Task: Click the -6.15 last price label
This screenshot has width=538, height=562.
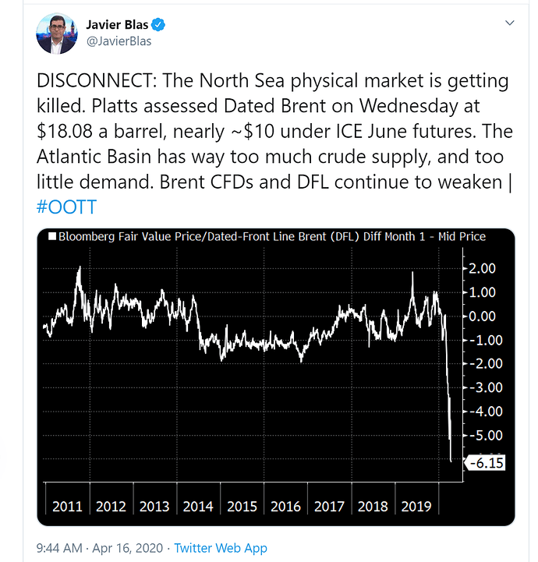Action: (486, 463)
